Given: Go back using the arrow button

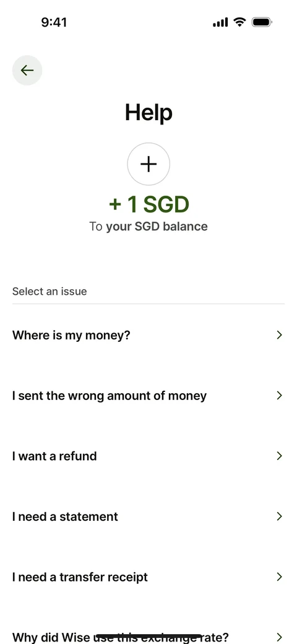Looking at the screenshot, I should tap(27, 70).
